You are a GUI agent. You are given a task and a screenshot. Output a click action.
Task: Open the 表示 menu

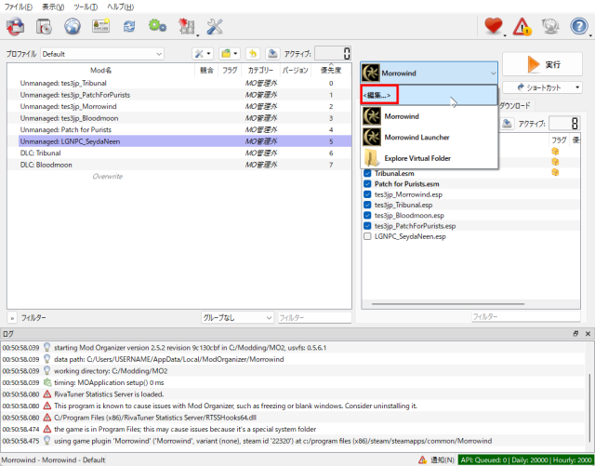pos(53,7)
